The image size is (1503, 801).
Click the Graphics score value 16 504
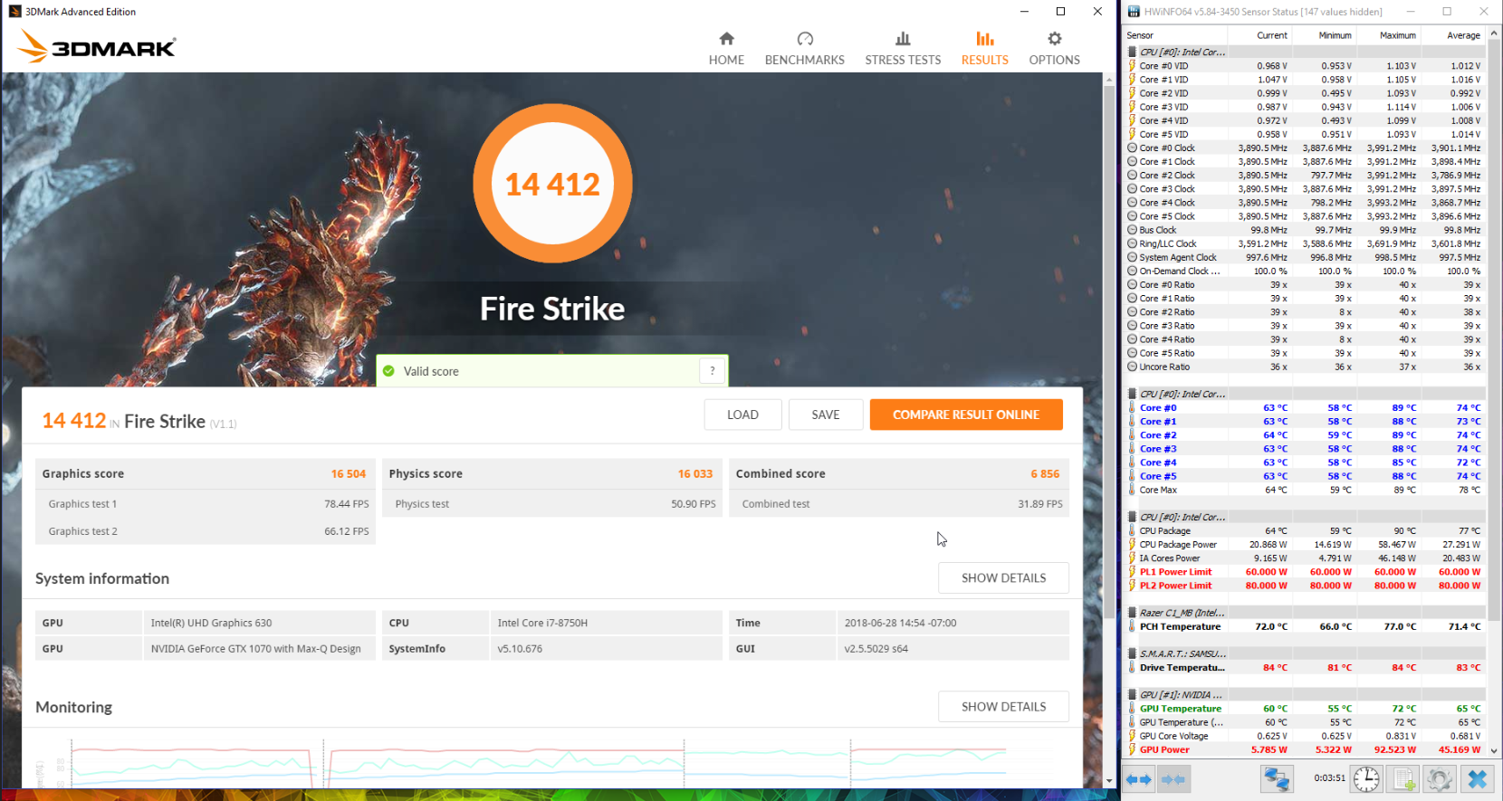pyautogui.click(x=348, y=473)
